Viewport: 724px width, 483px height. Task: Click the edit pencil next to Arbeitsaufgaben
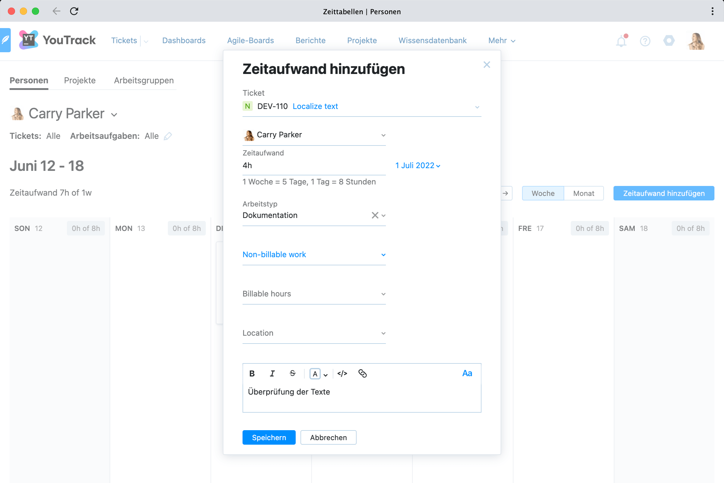[168, 136]
